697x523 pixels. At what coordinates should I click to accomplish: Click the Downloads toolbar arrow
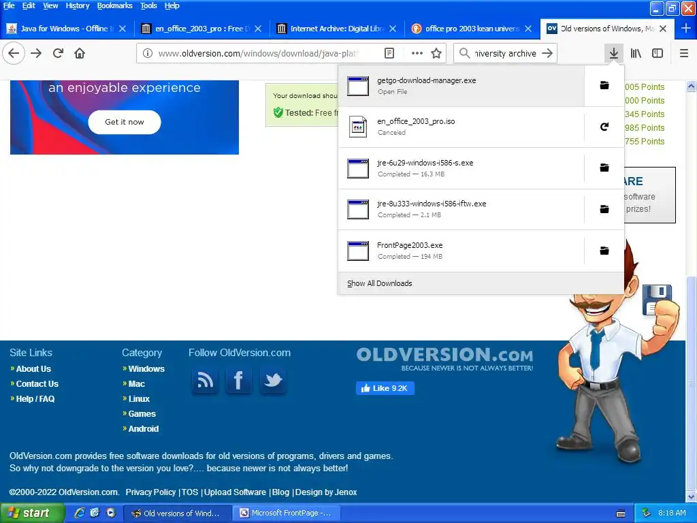click(x=614, y=53)
